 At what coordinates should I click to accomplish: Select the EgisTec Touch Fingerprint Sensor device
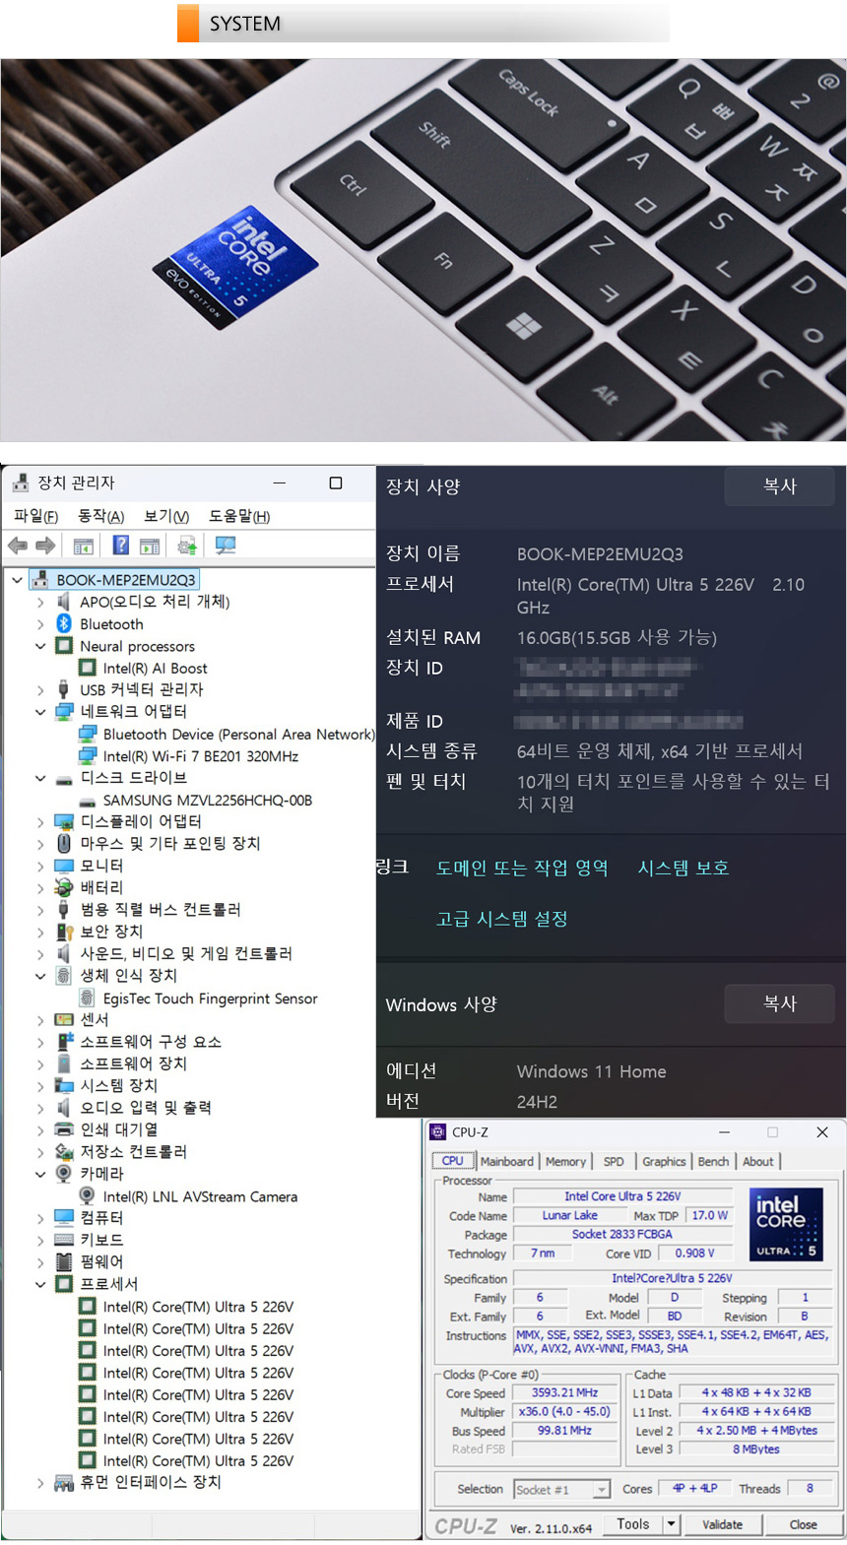[x=210, y=998]
